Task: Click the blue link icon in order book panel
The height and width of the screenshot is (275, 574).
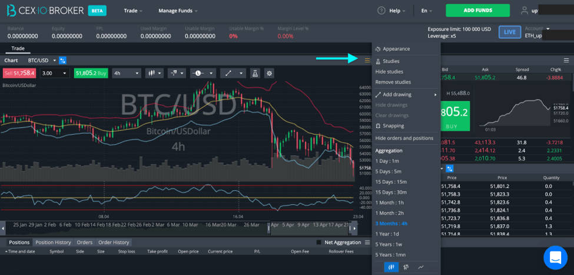Action: tap(450, 168)
